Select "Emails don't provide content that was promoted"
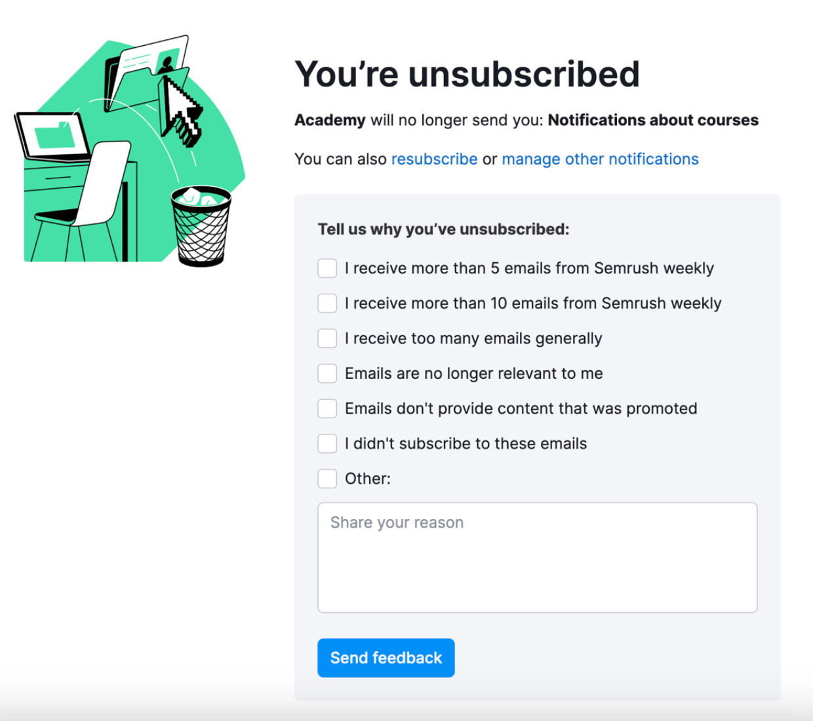The width and height of the screenshot is (813, 721). (x=327, y=408)
